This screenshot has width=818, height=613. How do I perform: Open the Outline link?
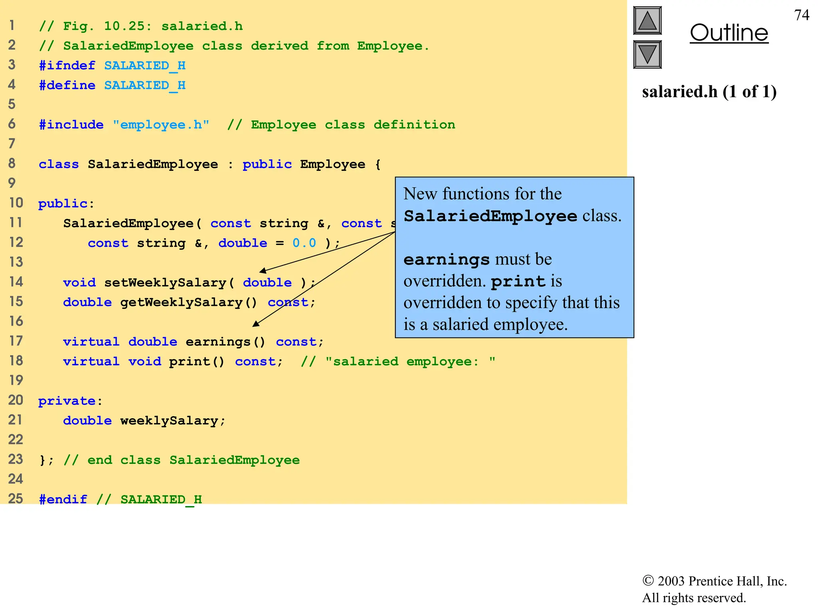729,33
